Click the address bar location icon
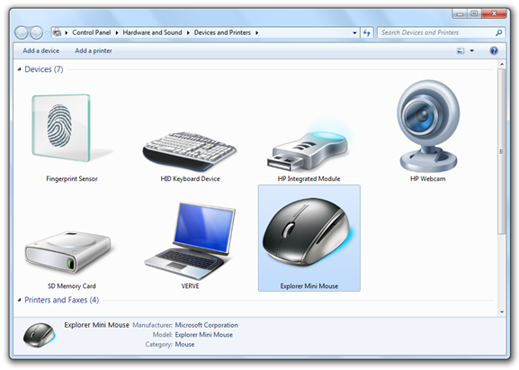 coord(58,32)
